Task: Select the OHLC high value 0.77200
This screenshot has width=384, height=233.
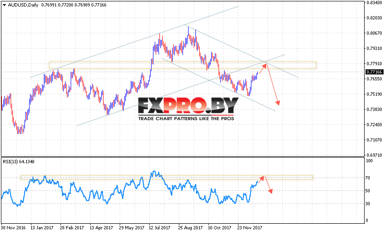Action: pos(66,5)
